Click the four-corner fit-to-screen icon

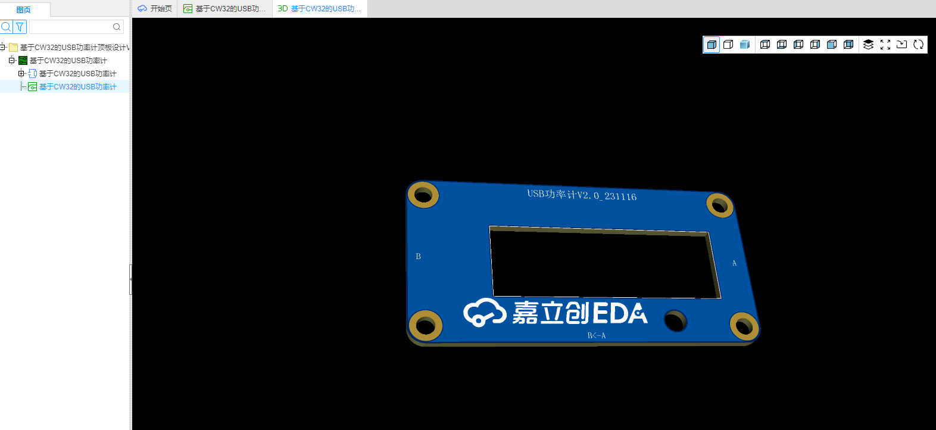tap(885, 45)
